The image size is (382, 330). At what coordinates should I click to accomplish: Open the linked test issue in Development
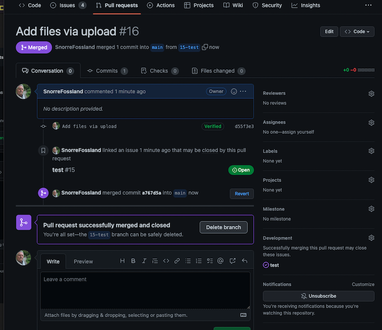click(x=274, y=265)
